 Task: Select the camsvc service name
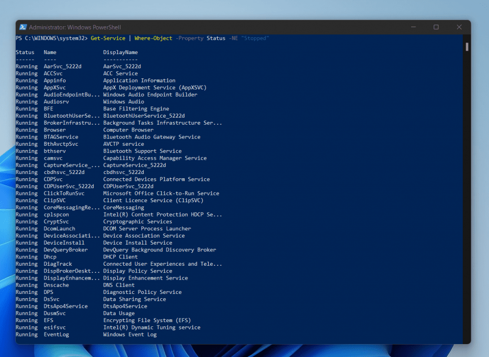[53, 158]
